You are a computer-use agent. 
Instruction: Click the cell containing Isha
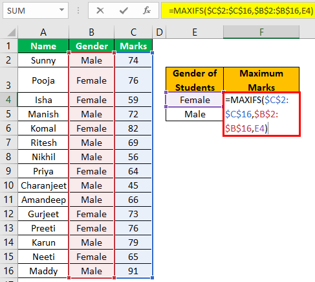43,100
